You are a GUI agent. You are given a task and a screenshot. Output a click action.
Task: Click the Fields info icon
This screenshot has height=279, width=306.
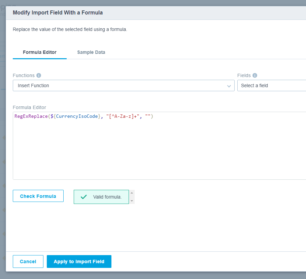click(x=255, y=75)
